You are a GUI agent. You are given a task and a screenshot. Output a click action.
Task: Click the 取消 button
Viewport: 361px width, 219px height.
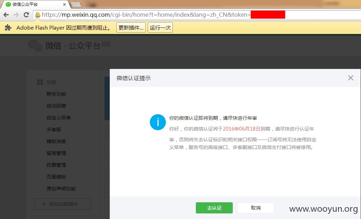255,208
